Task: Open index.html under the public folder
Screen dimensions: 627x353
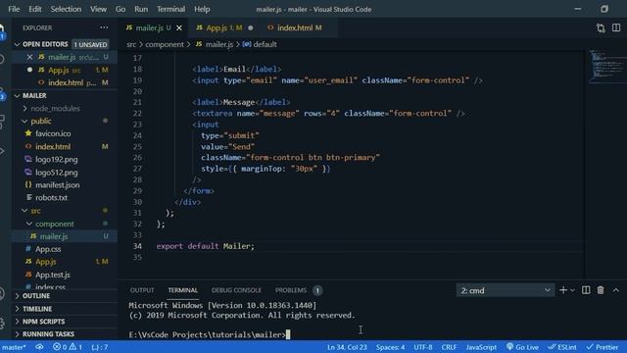Action: point(53,146)
